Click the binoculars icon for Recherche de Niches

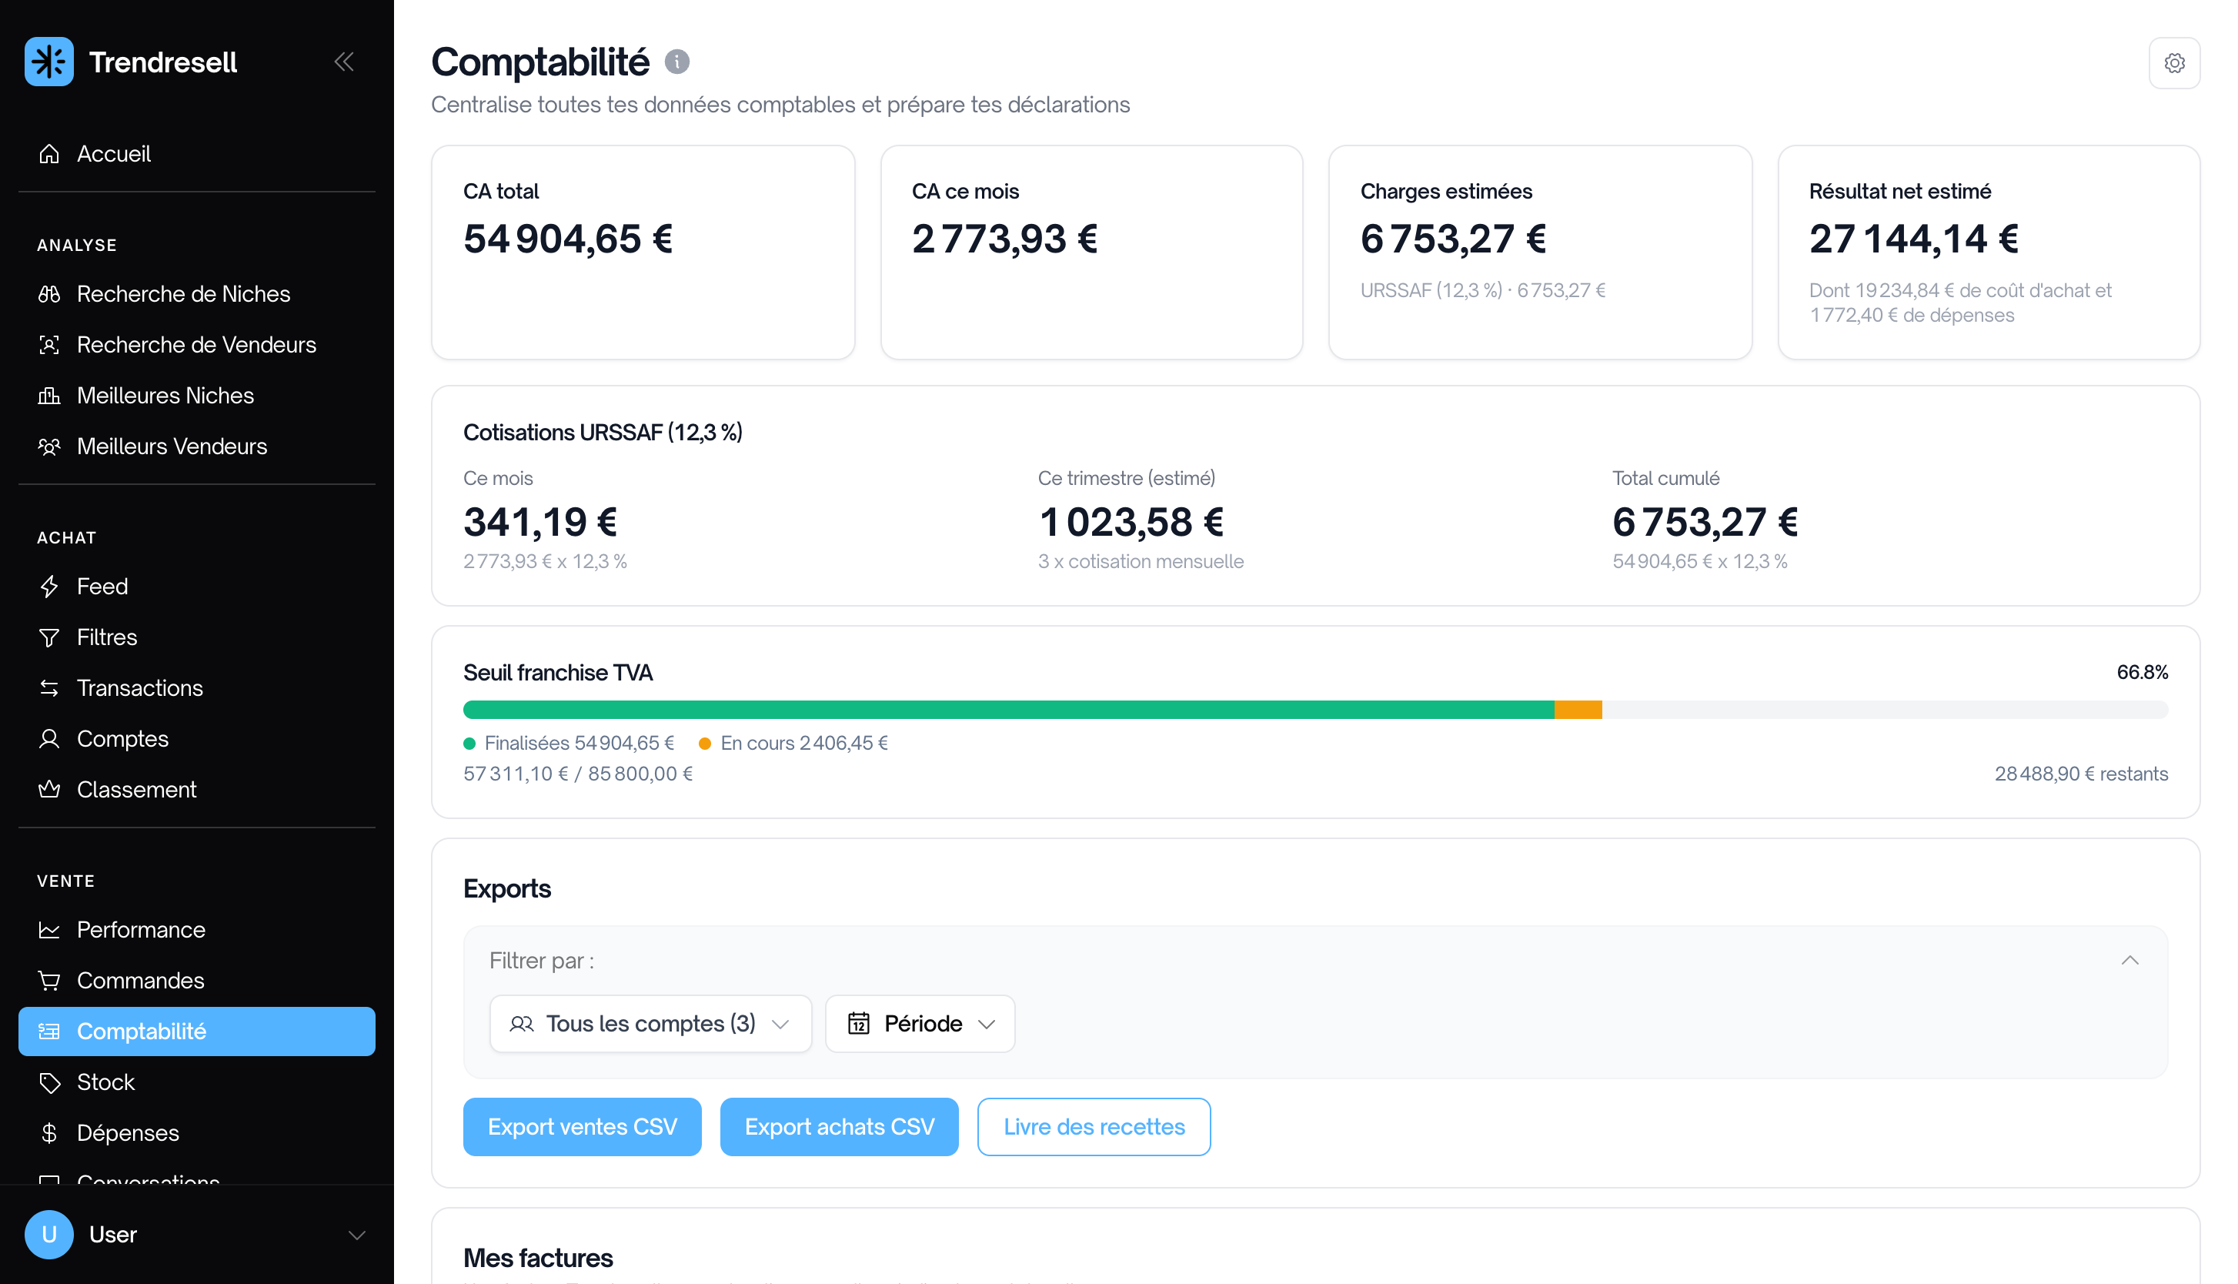(x=49, y=293)
